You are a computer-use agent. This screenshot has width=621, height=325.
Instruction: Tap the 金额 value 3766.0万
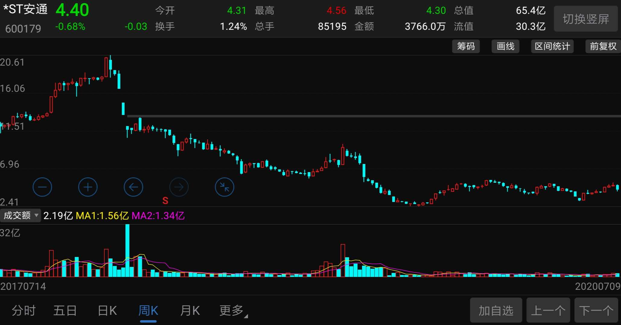click(425, 26)
